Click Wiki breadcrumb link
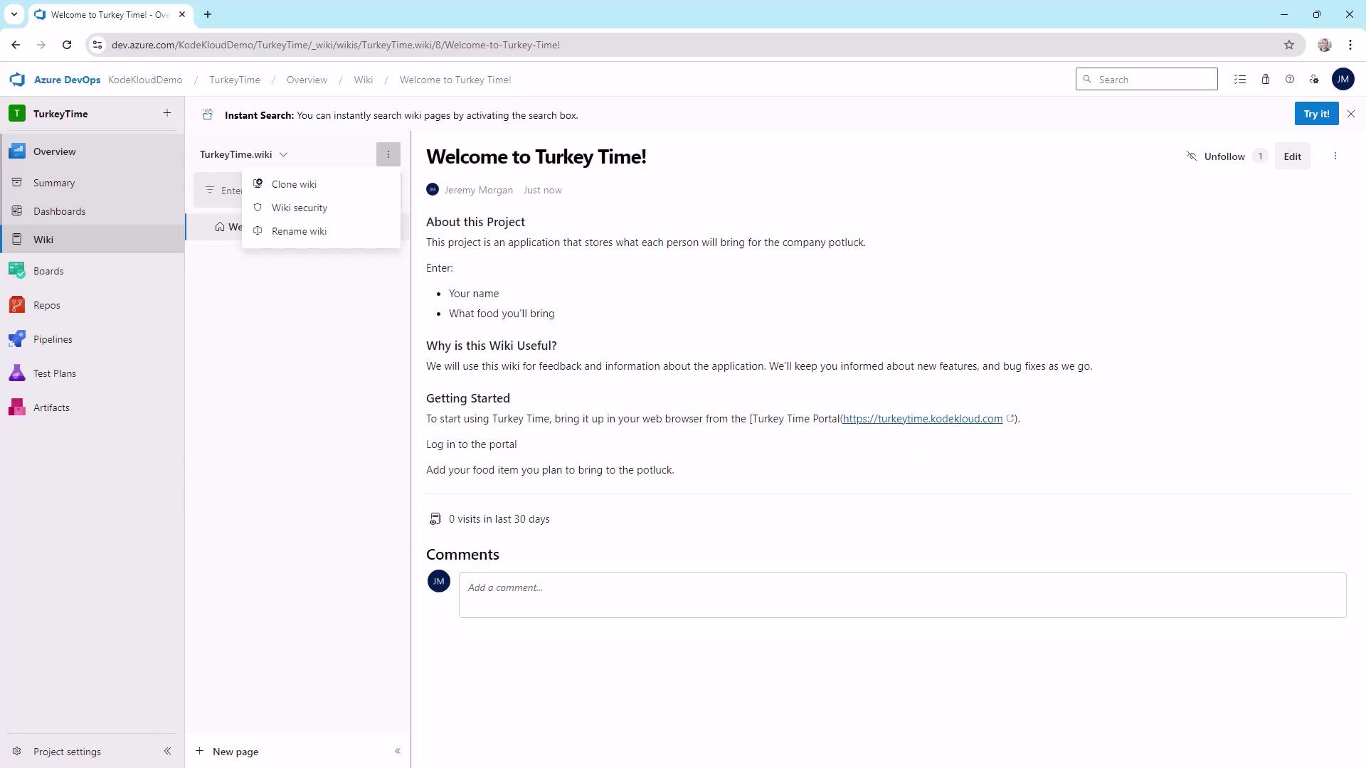1366x768 pixels. [x=364, y=80]
